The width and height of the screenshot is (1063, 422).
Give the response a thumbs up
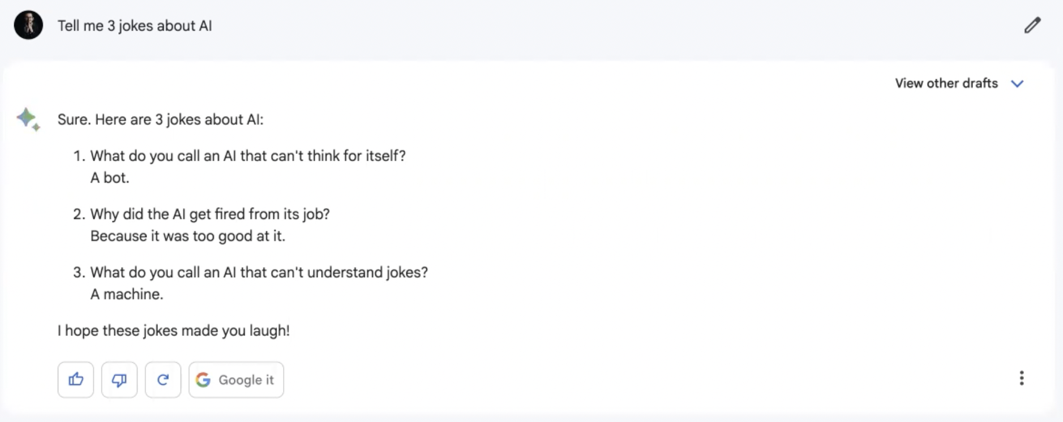76,380
